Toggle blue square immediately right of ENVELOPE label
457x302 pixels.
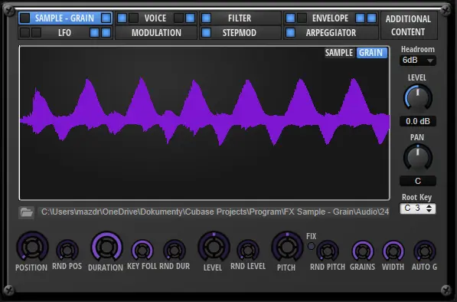(x=360, y=18)
